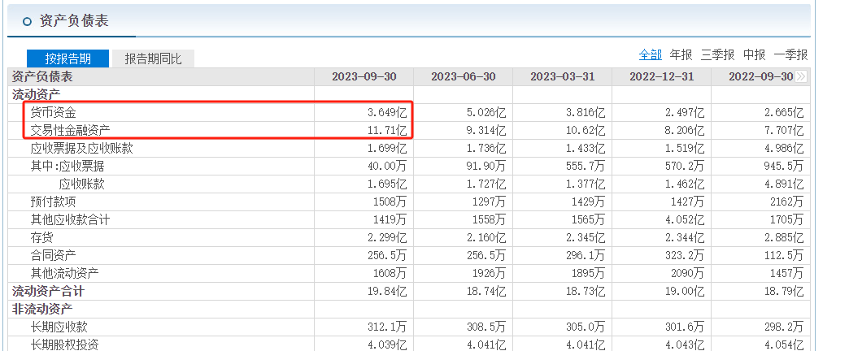The width and height of the screenshot is (849, 351).
Task: Click the 2023-09-30 column header
Action: point(364,76)
